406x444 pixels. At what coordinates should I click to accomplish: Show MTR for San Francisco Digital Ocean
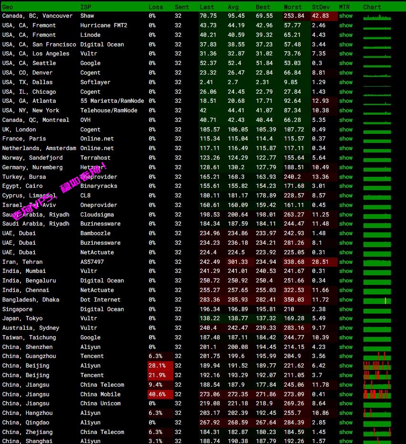pos(346,44)
